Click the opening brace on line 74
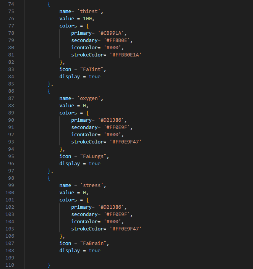253x269 pixels. (49, 4)
